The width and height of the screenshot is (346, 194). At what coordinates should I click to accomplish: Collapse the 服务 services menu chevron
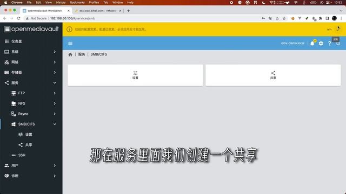(55, 82)
